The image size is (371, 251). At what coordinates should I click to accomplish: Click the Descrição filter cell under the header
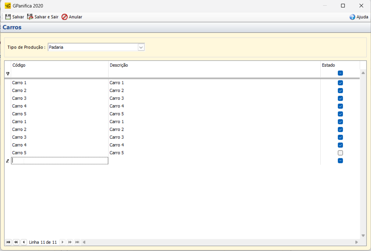(x=214, y=73)
